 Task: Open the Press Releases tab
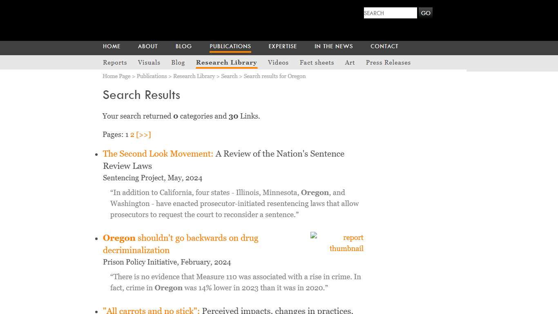click(x=388, y=63)
